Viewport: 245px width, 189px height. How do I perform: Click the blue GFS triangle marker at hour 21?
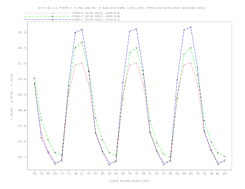click(82, 29)
